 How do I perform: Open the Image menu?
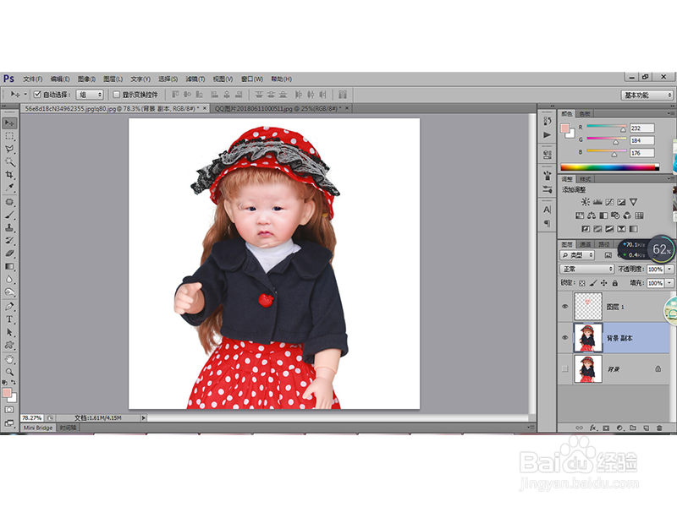[x=86, y=79]
